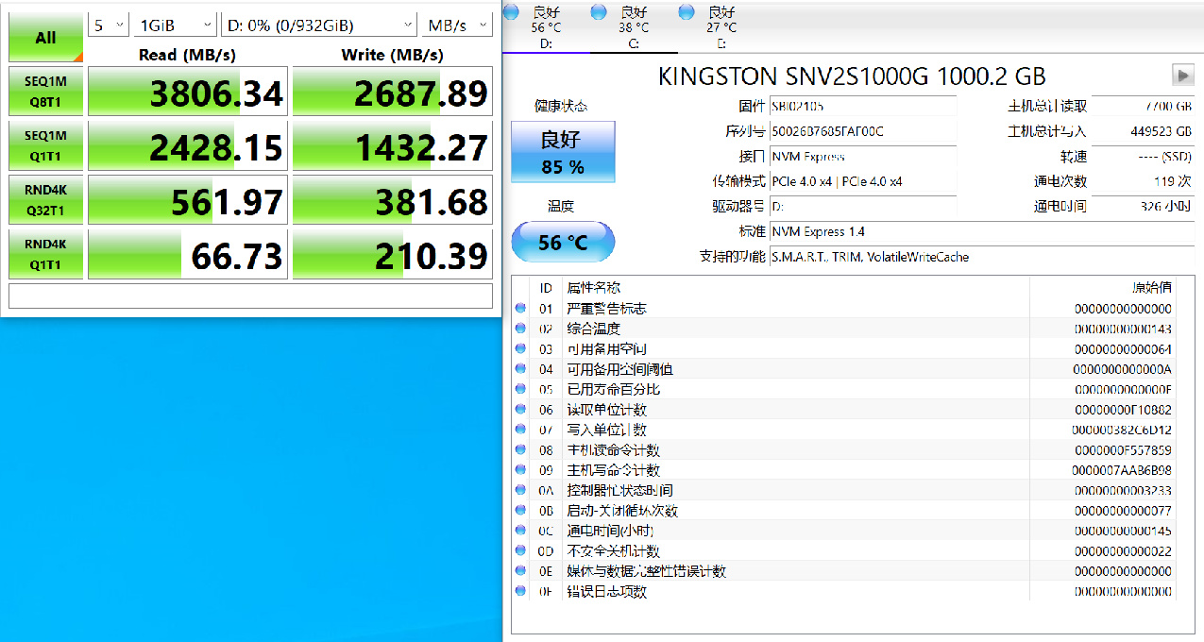Click the status orb for attribute 0F 错误日志项数
The image size is (1204, 642).
520,591
